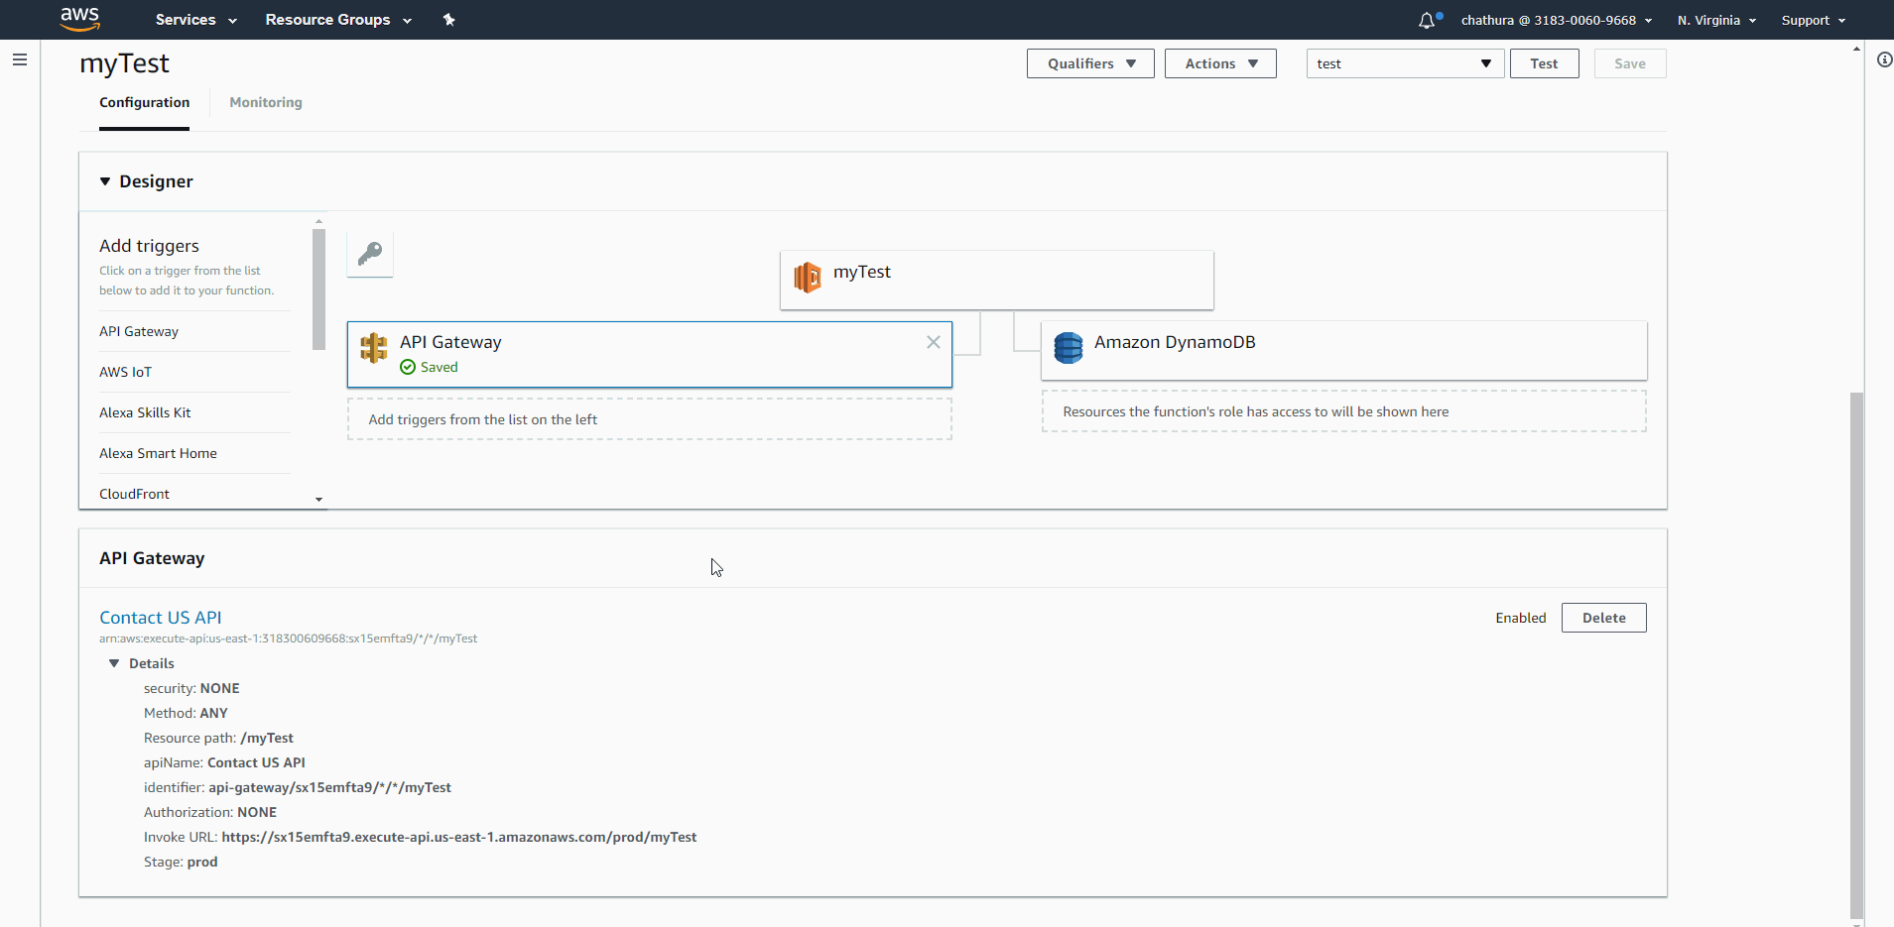Click the key permissions icon in Designer
Image resolution: width=1894 pixels, height=927 pixels.
tap(370, 254)
